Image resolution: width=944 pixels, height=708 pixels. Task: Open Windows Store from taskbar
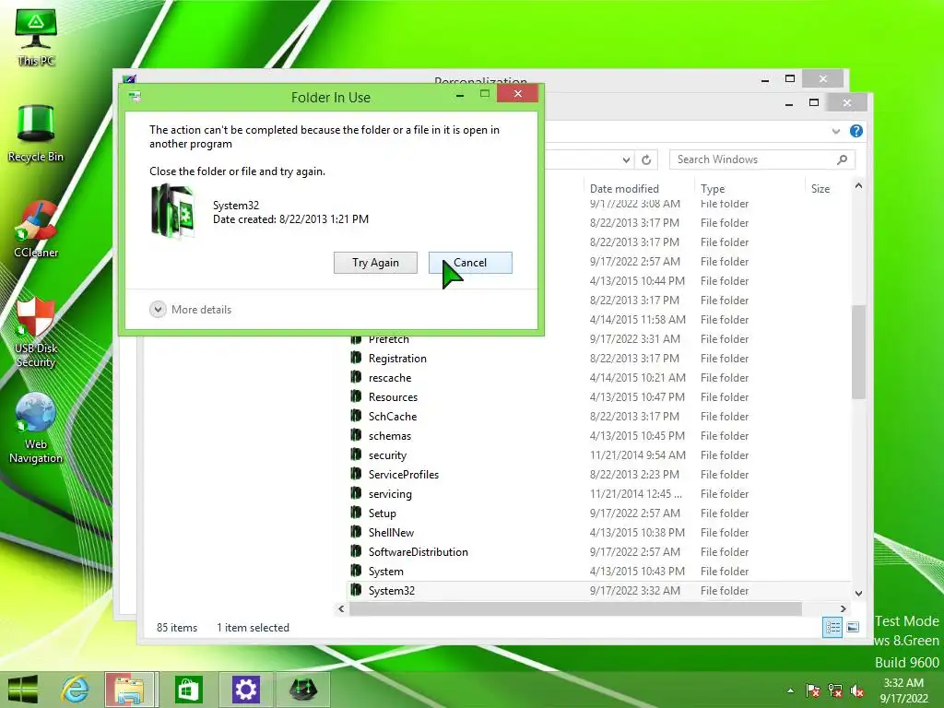coord(188,690)
